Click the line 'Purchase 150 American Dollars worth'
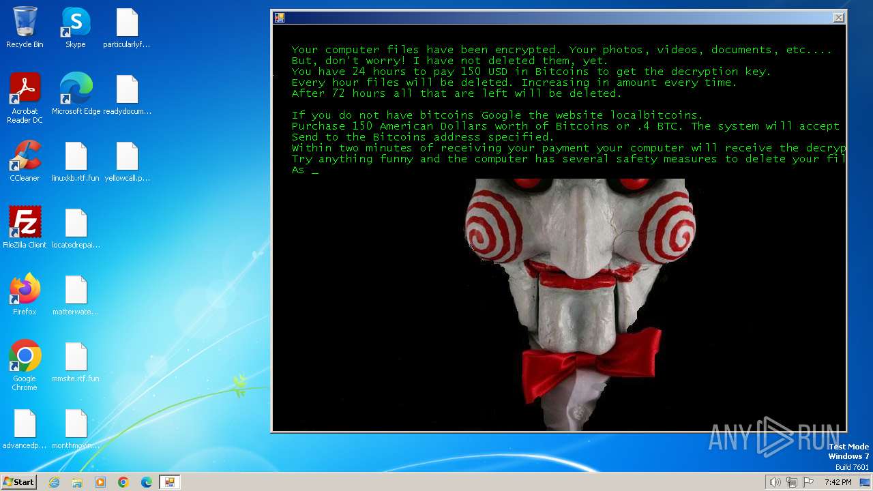Viewport: 873px width, 491px height. [565, 126]
